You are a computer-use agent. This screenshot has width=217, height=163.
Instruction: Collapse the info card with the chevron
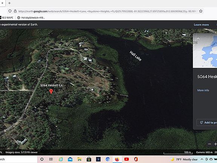click(198, 38)
